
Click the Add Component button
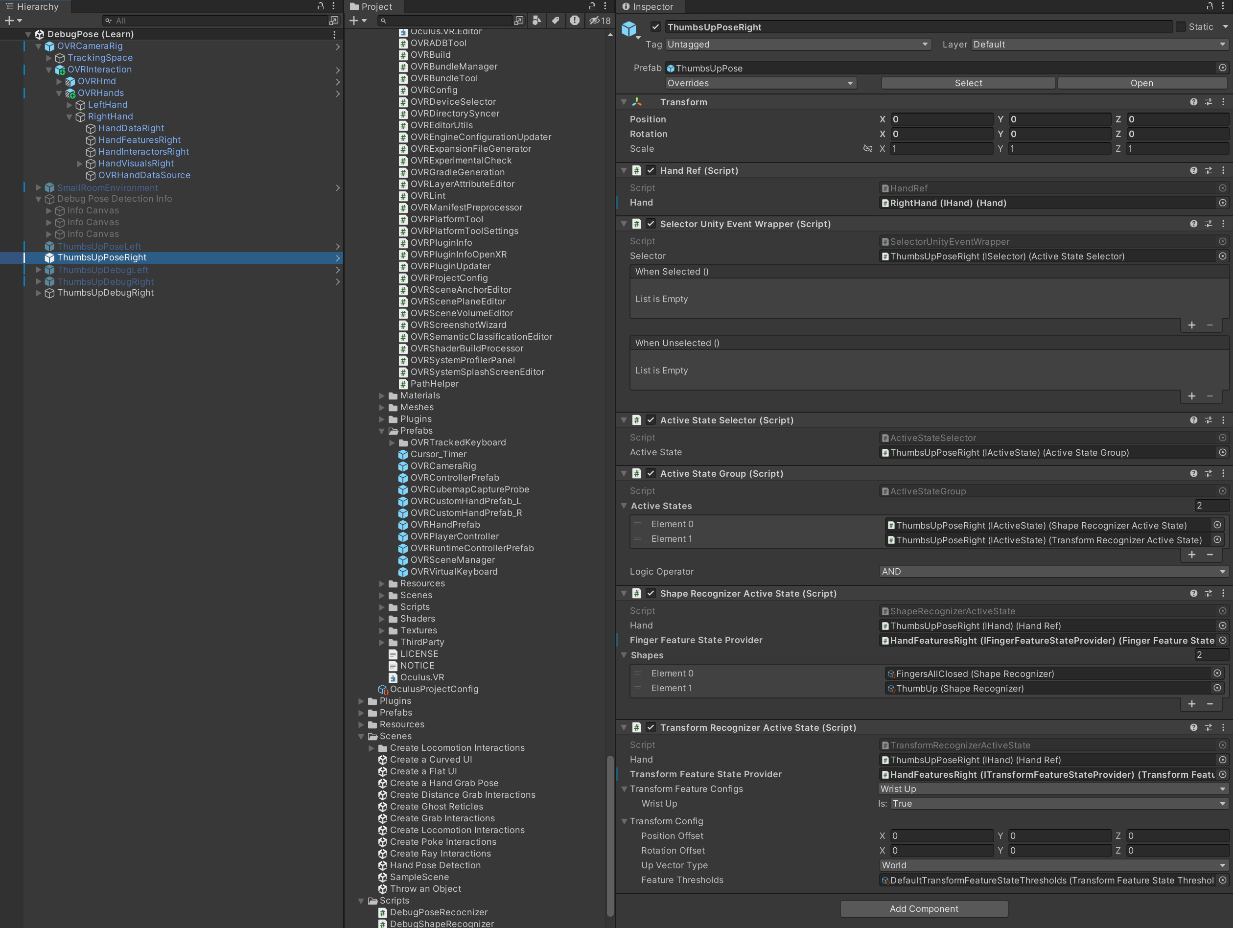pyautogui.click(x=924, y=908)
